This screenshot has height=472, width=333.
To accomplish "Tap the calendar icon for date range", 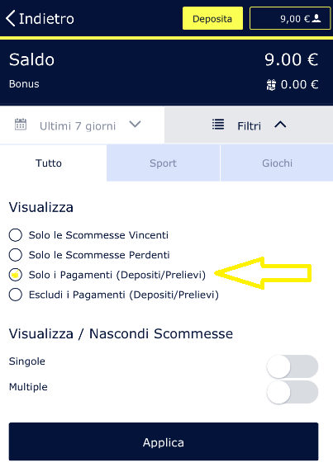I will pyautogui.click(x=21, y=125).
